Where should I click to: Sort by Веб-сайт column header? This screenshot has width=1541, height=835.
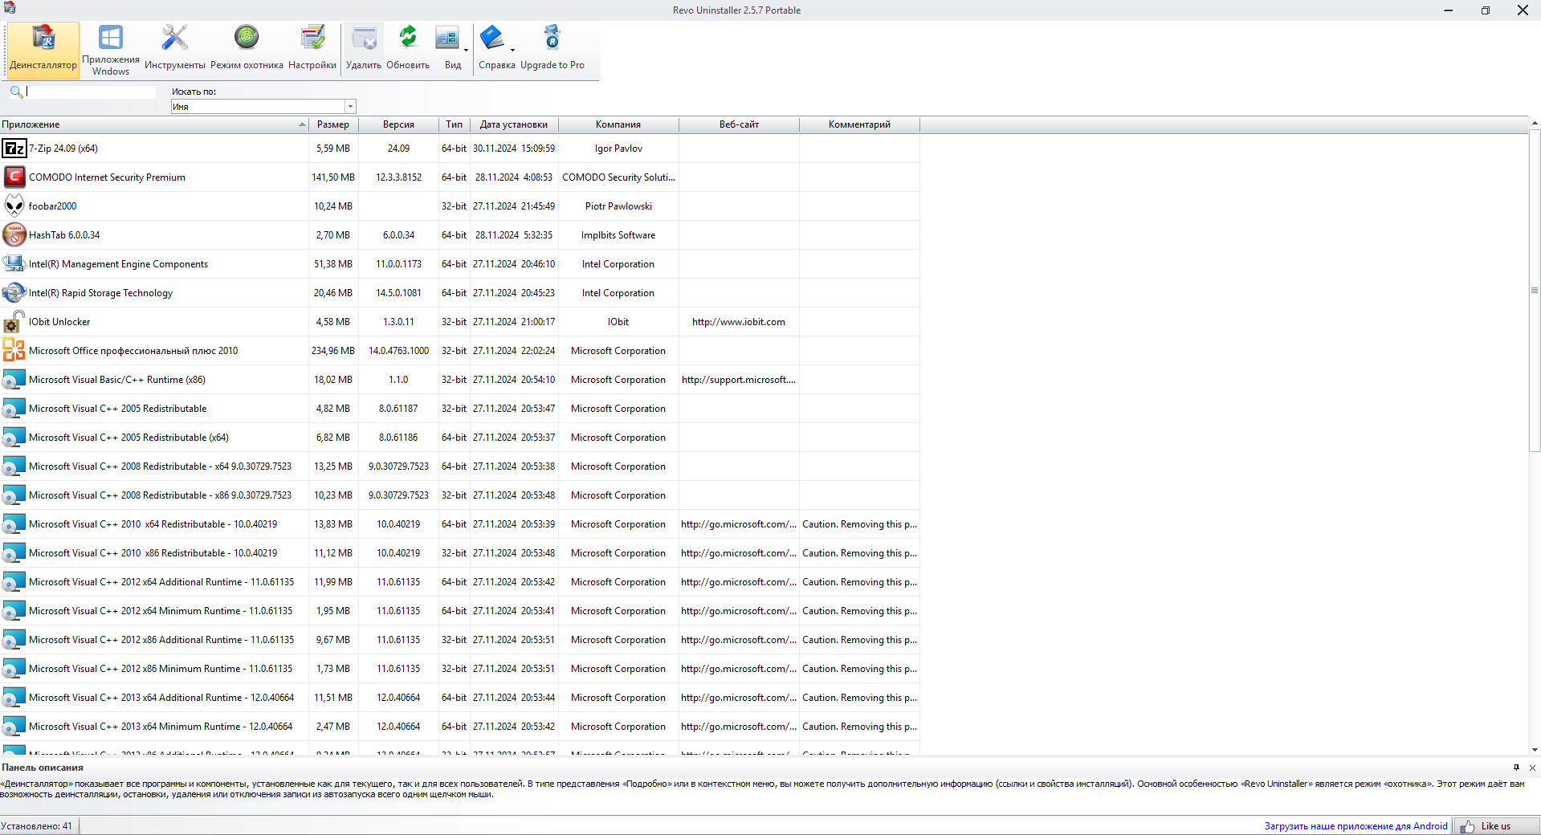coord(739,124)
